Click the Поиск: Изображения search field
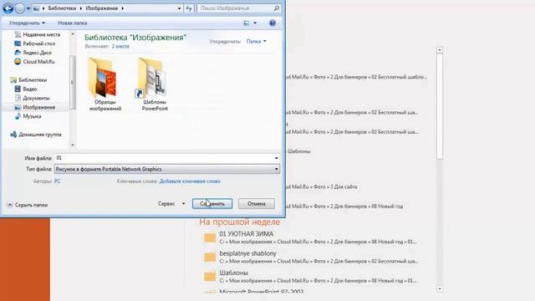The height and width of the screenshot is (301, 535). 236,8
